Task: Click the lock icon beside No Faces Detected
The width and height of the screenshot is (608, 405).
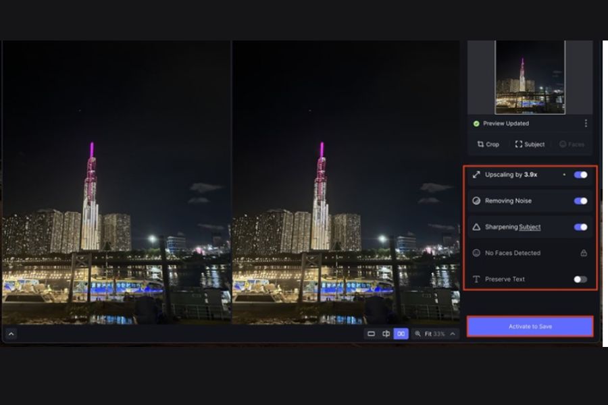Action: click(x=584, y=253)
